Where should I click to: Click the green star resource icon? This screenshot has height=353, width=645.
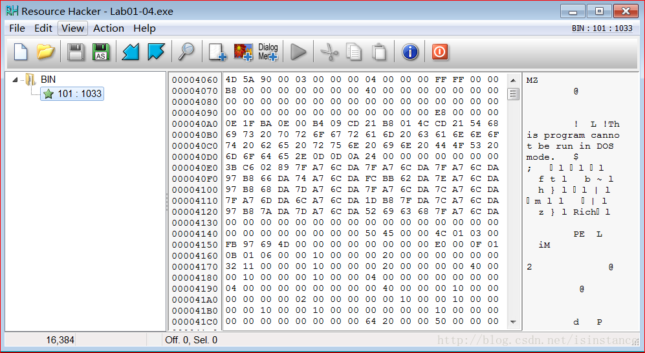(x=49, y=94)
